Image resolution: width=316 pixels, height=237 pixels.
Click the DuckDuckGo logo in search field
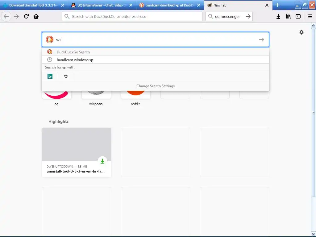[50, 39]
